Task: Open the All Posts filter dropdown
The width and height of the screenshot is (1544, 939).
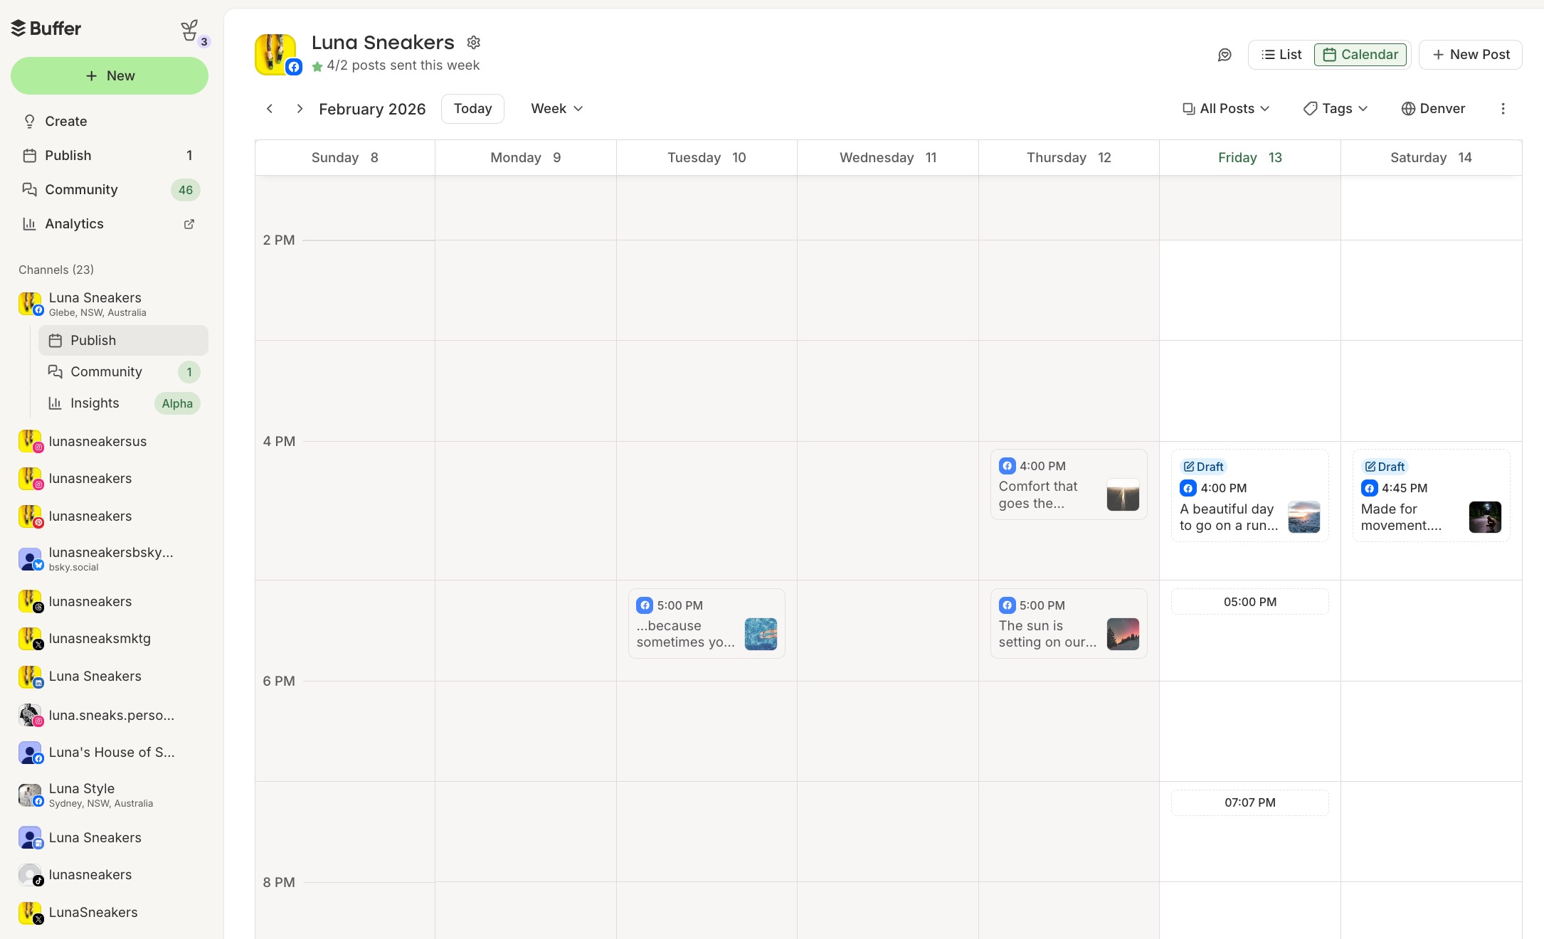Action: point(1226,109)
